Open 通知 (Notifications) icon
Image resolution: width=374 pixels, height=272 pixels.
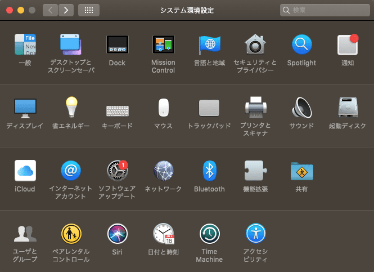(348, 44)
